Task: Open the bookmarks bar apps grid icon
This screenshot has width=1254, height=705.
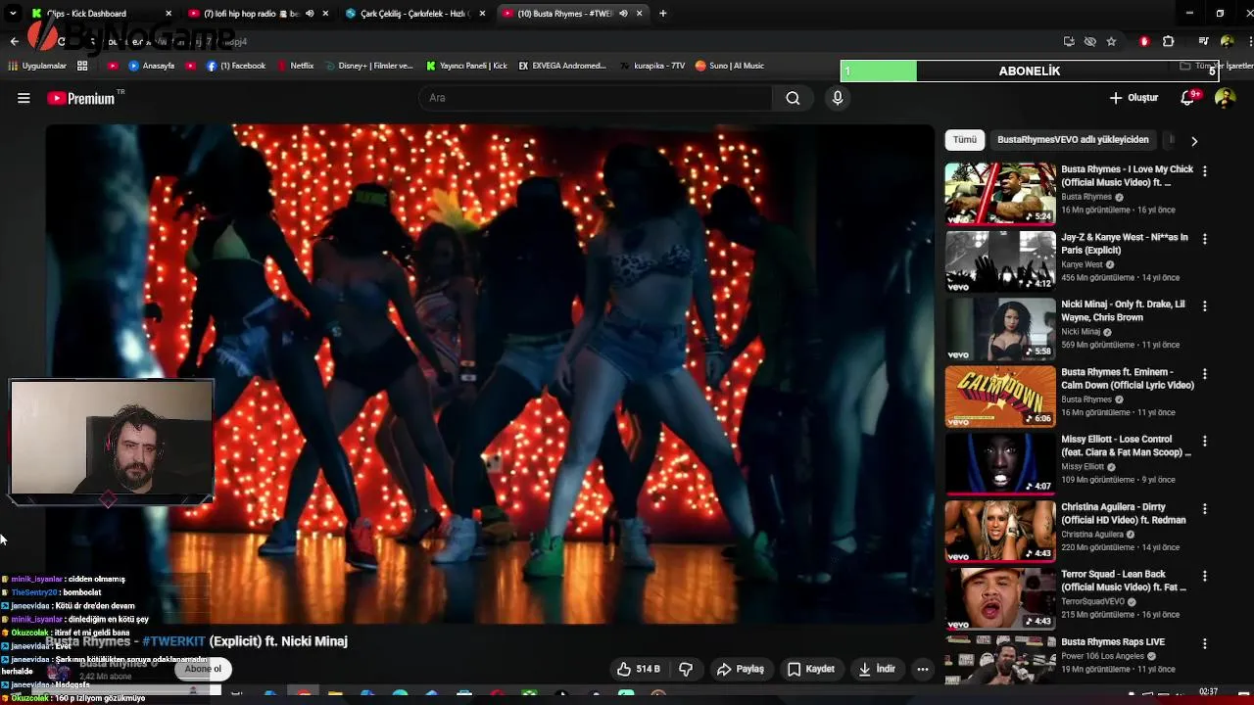Action: 82,66
